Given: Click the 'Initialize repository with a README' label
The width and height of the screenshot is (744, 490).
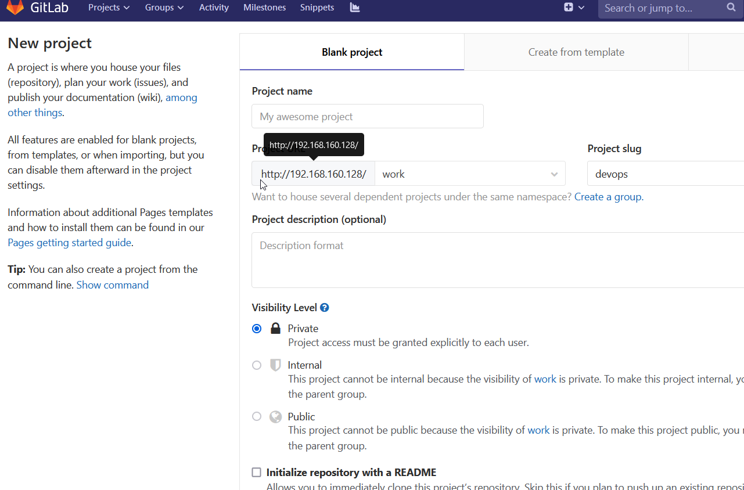Looking at the screenshot, I should coord(351,473).
